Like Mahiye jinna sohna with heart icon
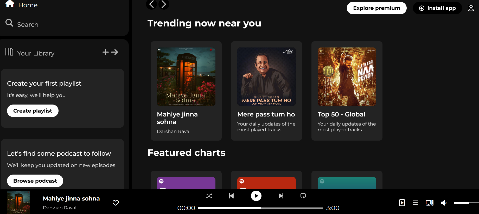Image resolution: width=479 pixels, height=214 pixels. [x=116, y=203]
